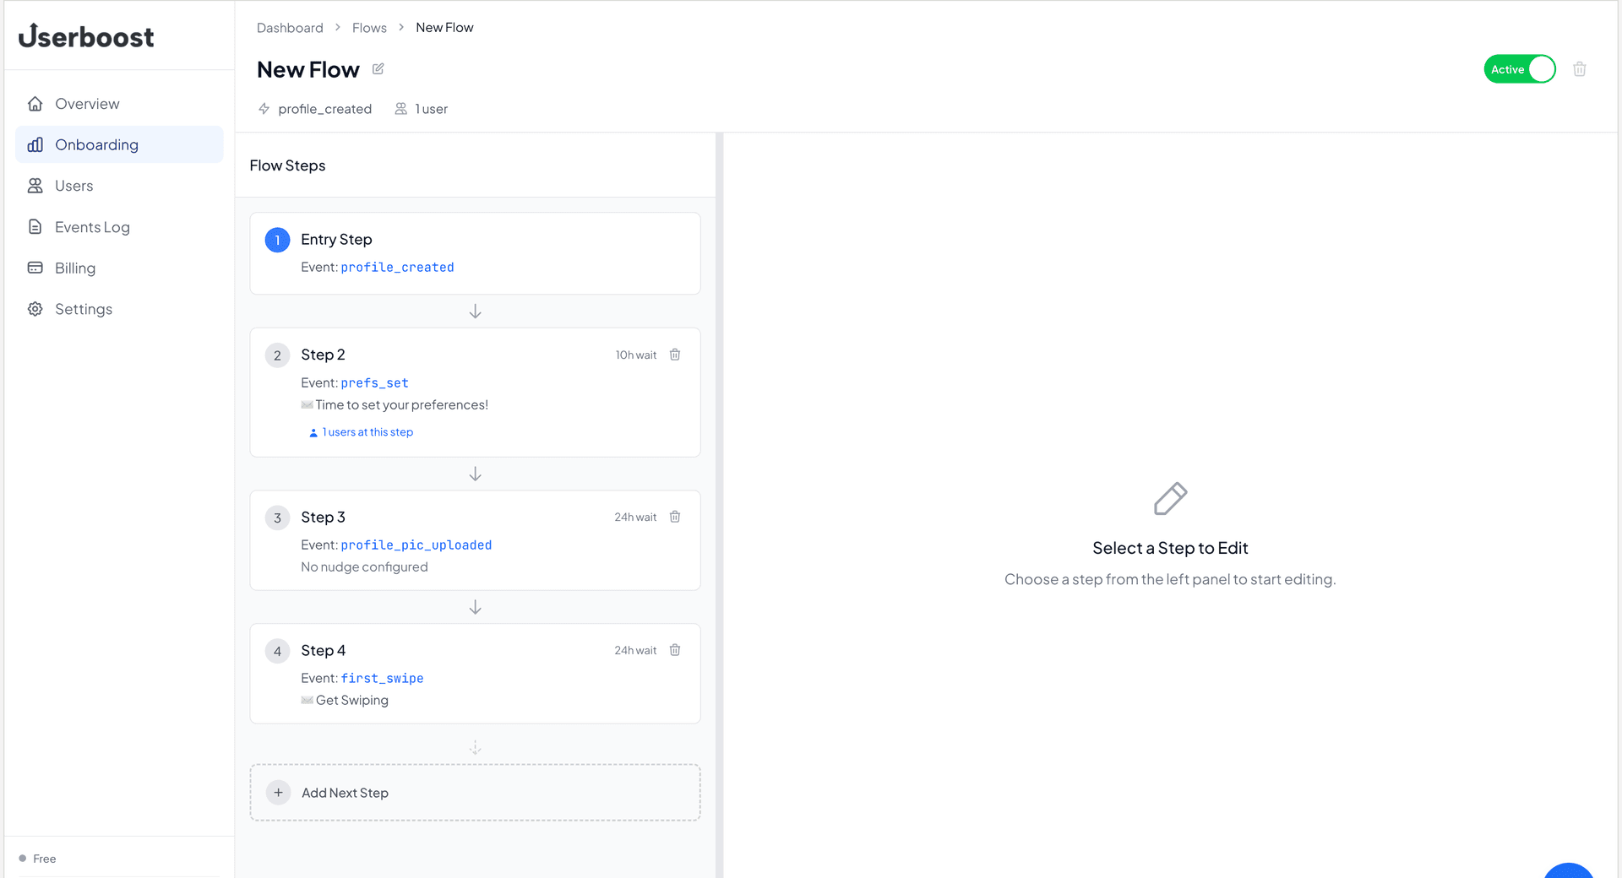Click the blue floating action button bottom right
This screenshot has width=1622, height=878.
tap(1569, 874)
